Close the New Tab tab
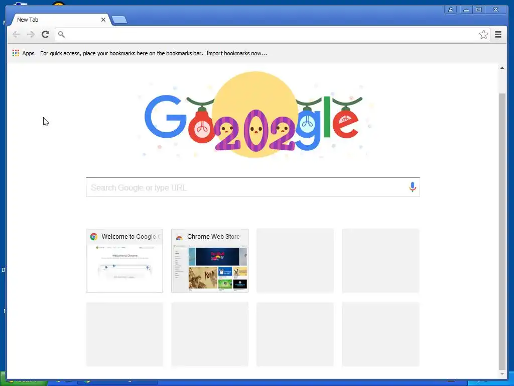This screenshot has height=386, width=514. (x=103, y=20)
